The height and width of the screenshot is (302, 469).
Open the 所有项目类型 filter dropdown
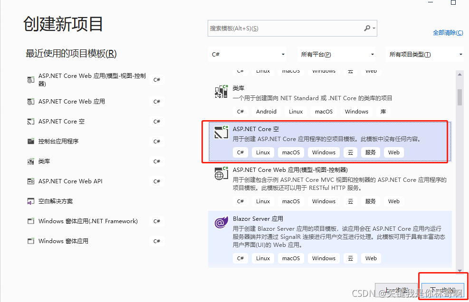pyautogui.click(x=425, y=55)
